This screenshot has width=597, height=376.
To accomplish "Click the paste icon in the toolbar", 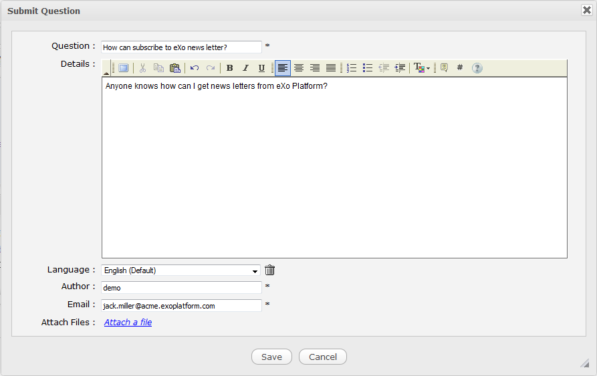I will [x=174, y=68].
